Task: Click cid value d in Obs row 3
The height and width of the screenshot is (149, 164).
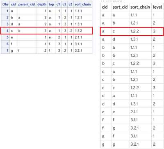Action: (x=12, y=24)
